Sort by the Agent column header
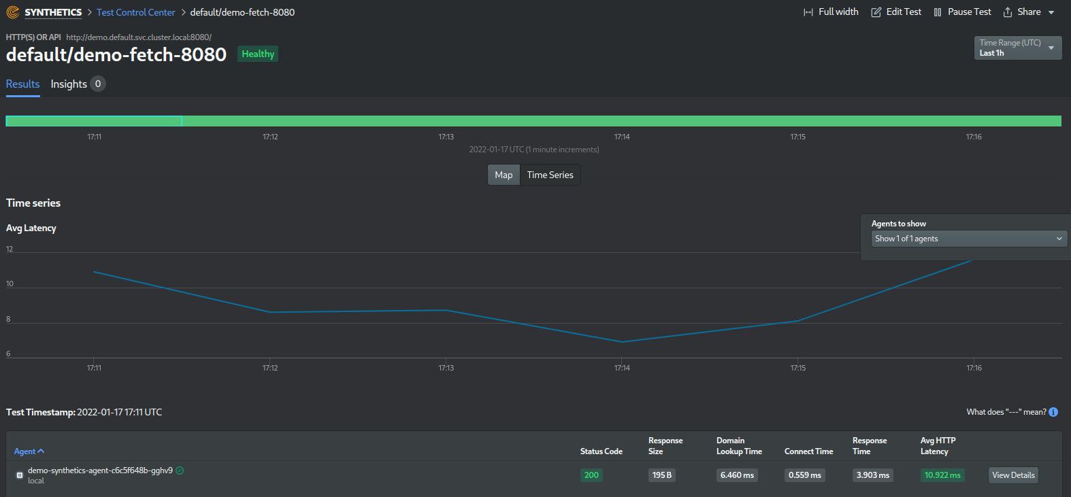The width and height of the screenshot is (1071, 497). pos(29,451)
